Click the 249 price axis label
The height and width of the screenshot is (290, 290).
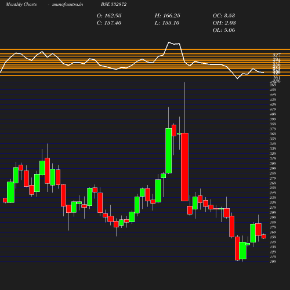273,193
